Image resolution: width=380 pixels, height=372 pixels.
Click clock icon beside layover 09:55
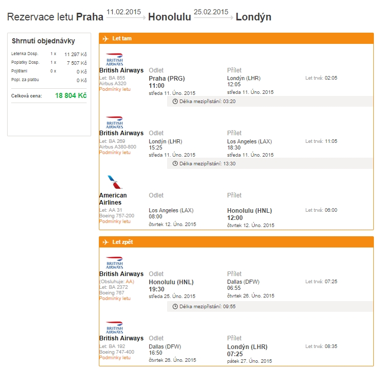click(175, 307)
